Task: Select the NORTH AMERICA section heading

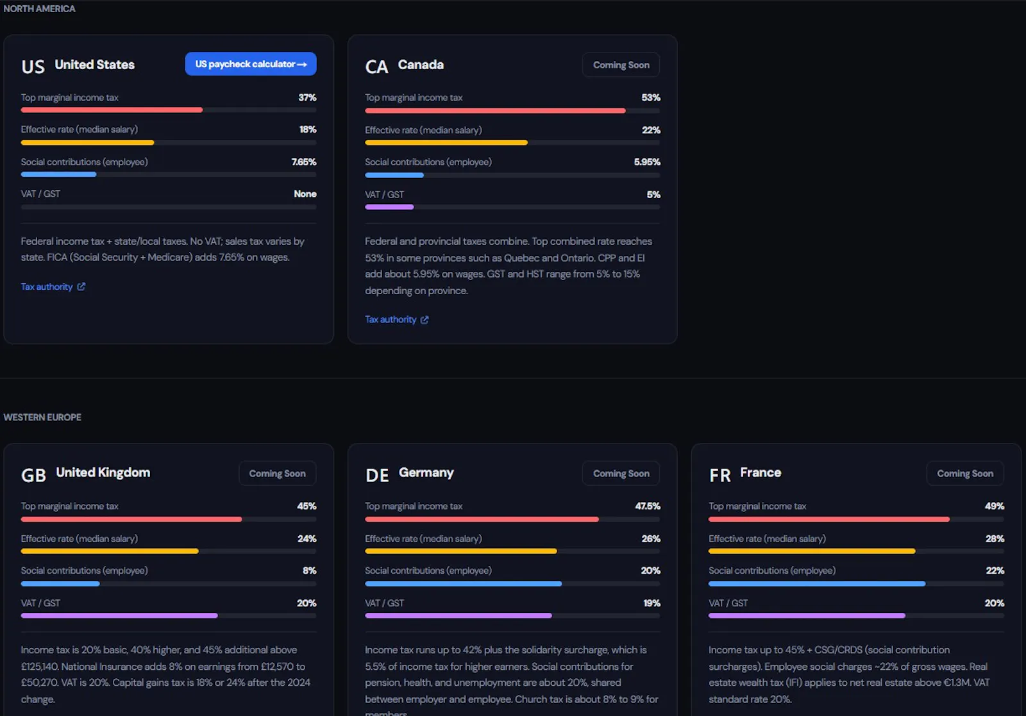Action: click(x=39, y=9)
